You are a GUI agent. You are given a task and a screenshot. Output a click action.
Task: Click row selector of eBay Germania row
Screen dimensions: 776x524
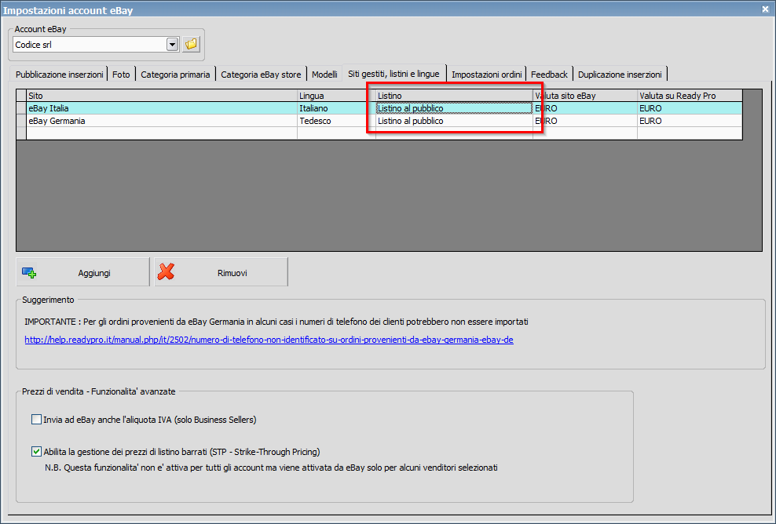(21, 121)
